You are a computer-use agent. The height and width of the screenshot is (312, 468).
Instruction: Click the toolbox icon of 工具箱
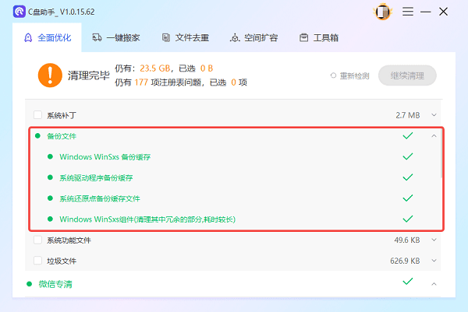304,38
